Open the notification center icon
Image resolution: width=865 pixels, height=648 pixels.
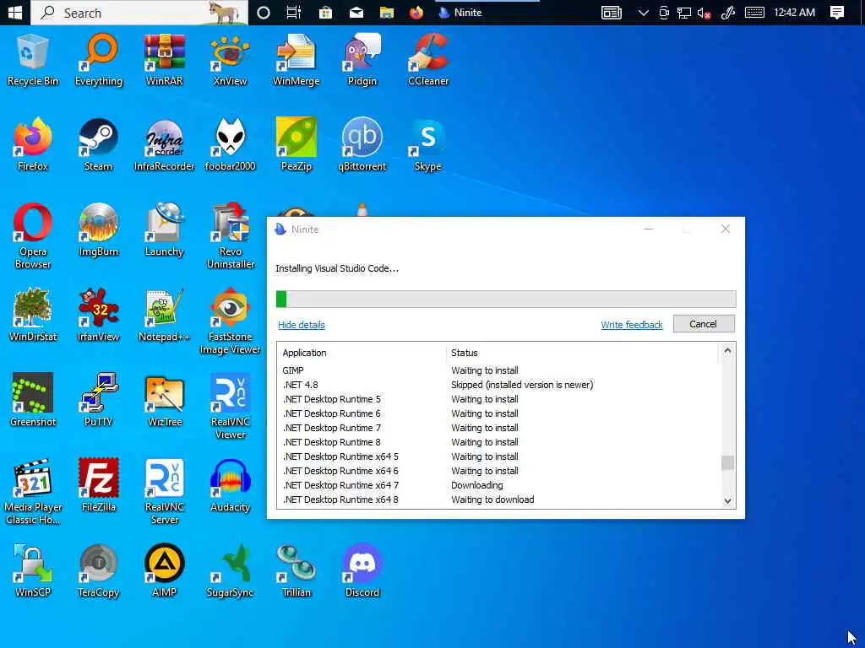837,12
